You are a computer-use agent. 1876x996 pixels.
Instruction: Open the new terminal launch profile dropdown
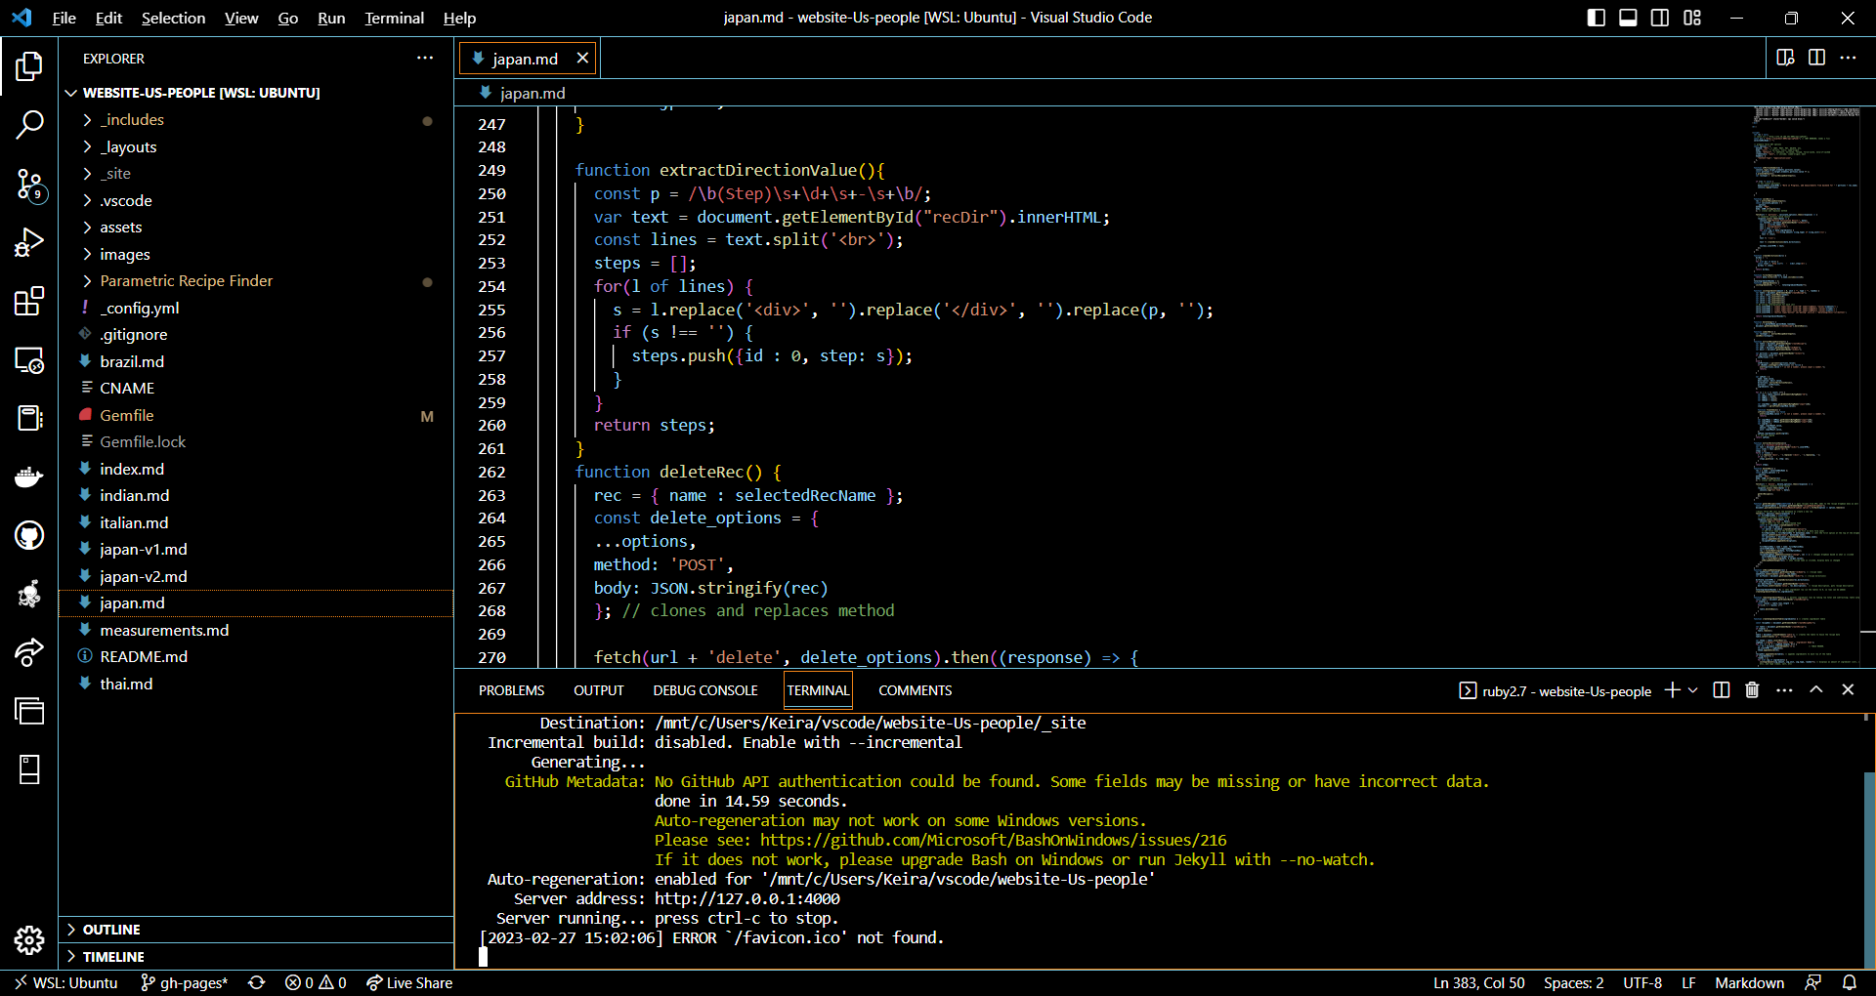[1693, 690]
